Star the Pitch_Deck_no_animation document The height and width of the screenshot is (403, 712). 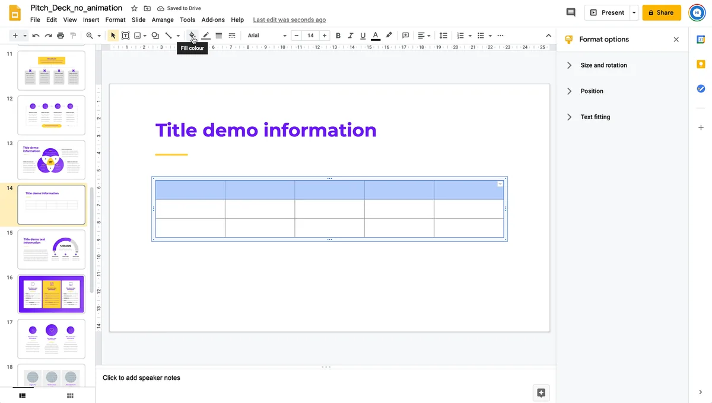134,8
